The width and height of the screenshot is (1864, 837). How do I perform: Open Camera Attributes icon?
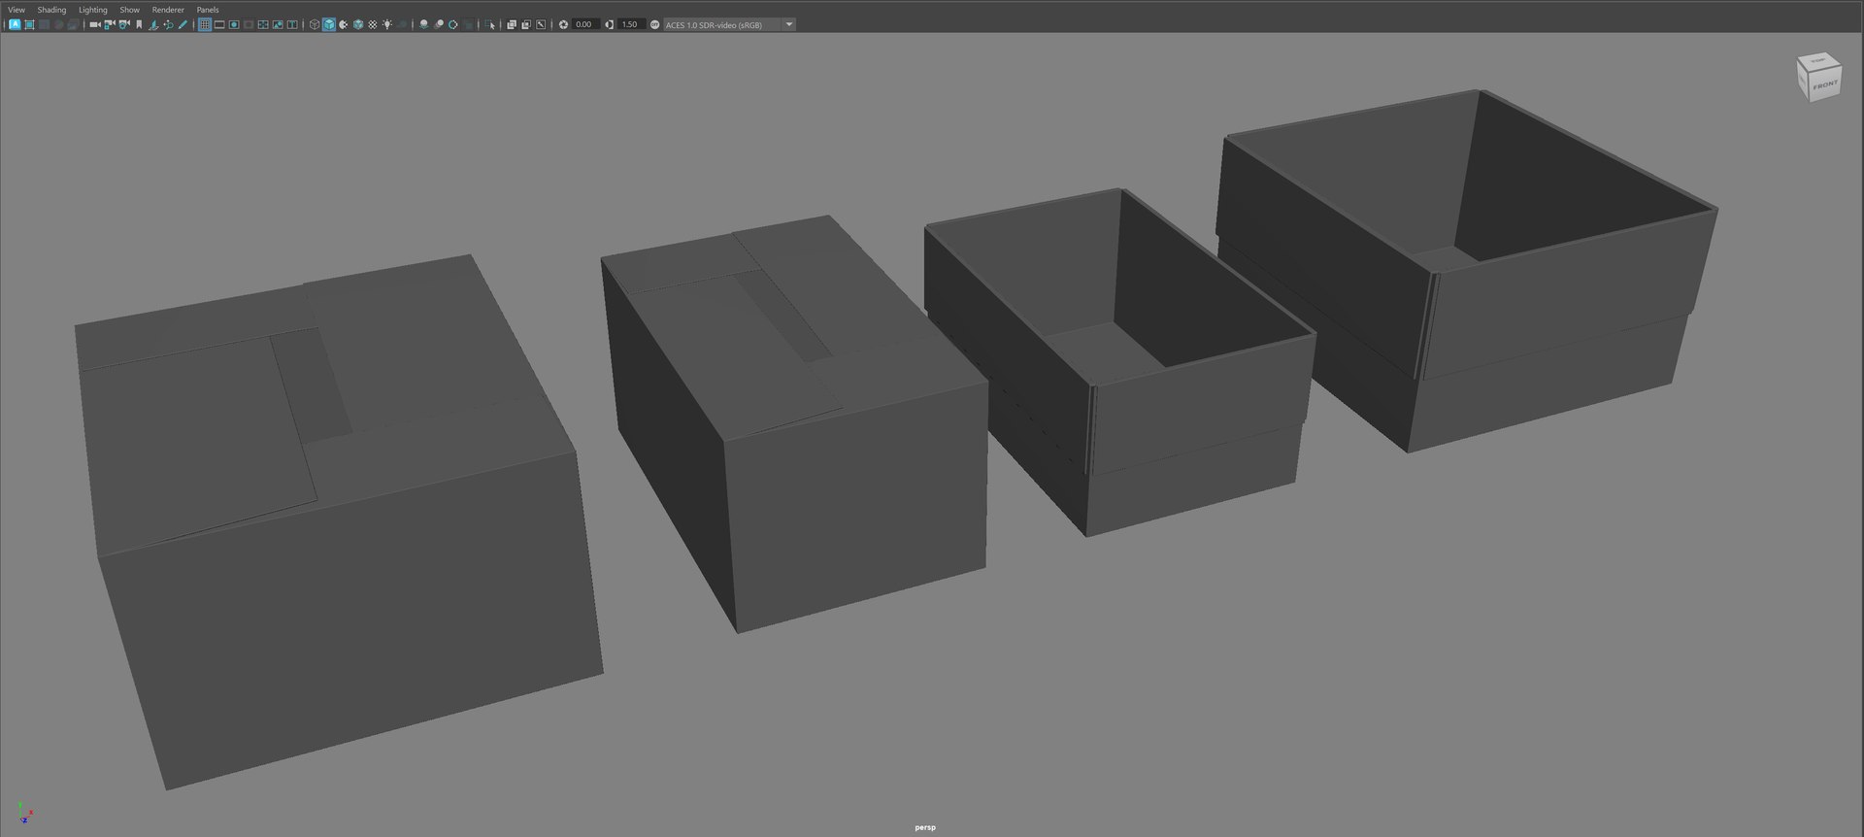124,24
